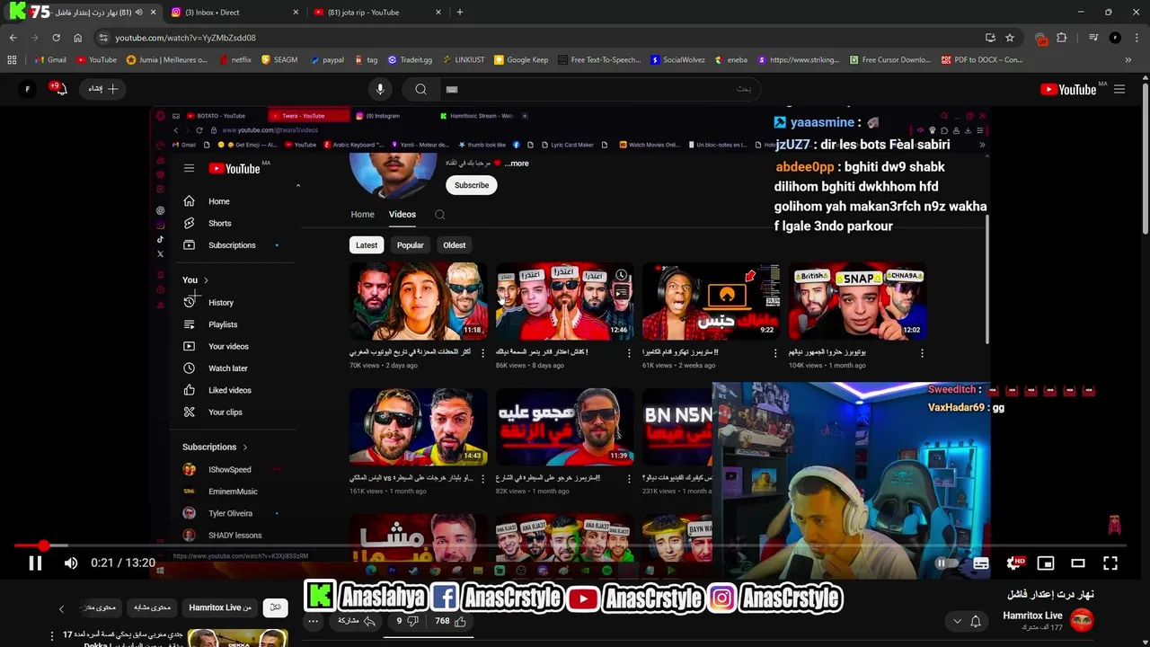The width and height of the screenshot is (1150, 647).
Task: Click Liked videos in the streamed sidebar
Action: coord(229,390)
